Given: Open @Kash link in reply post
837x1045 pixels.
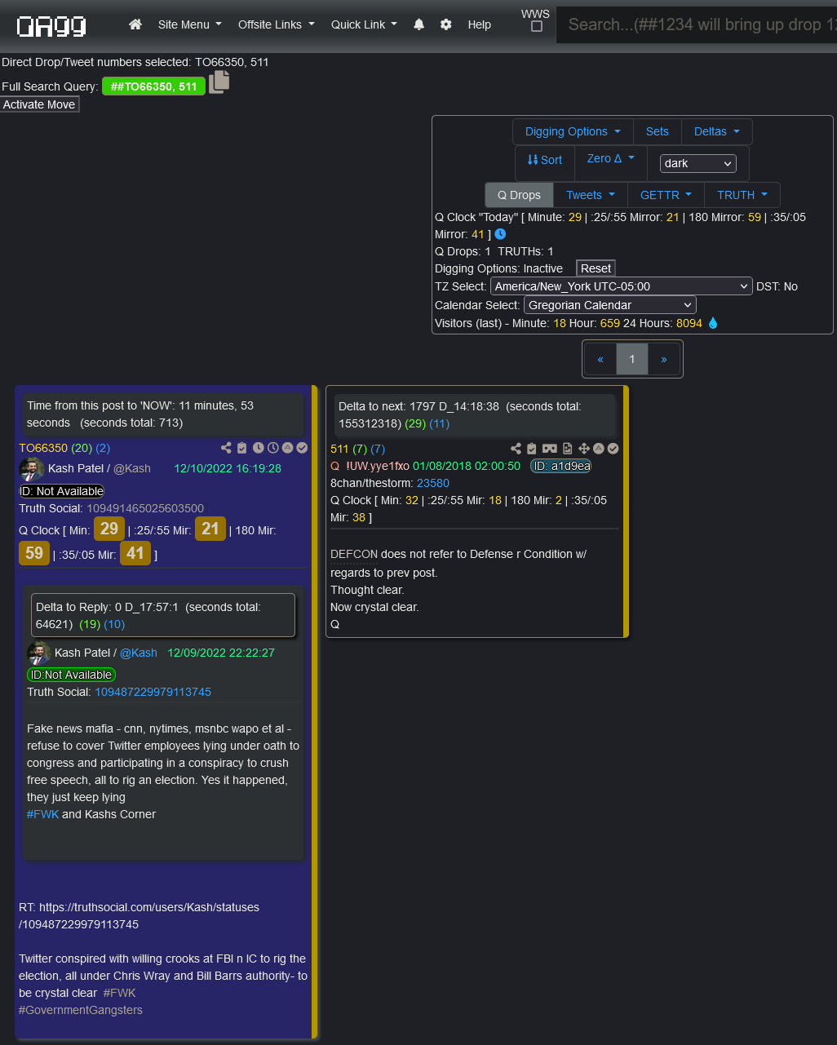Looking at the screenshot, I should coord(139,653).
